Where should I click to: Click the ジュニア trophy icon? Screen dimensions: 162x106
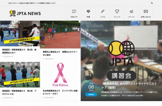[117, 11]
